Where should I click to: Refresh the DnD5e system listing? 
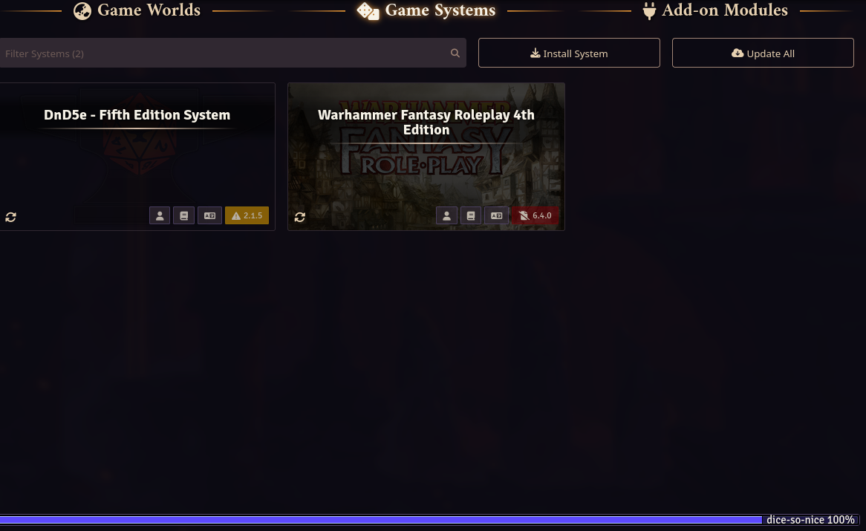tap(10, 217)
